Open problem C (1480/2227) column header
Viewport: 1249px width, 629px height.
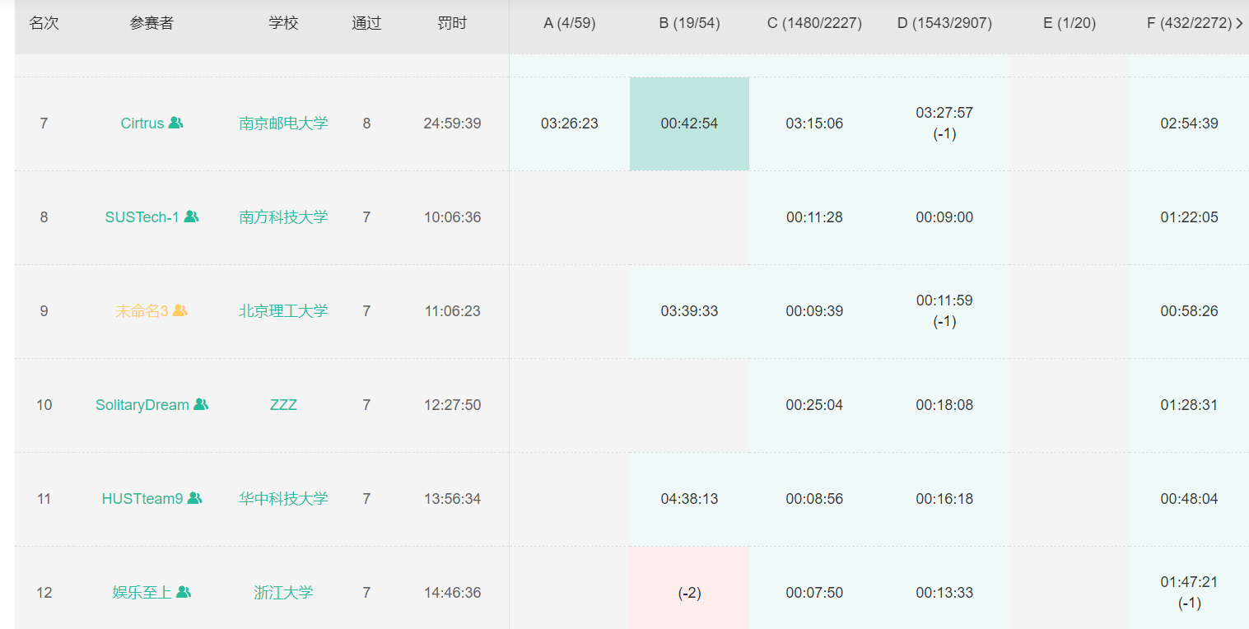tap(814, 23)
